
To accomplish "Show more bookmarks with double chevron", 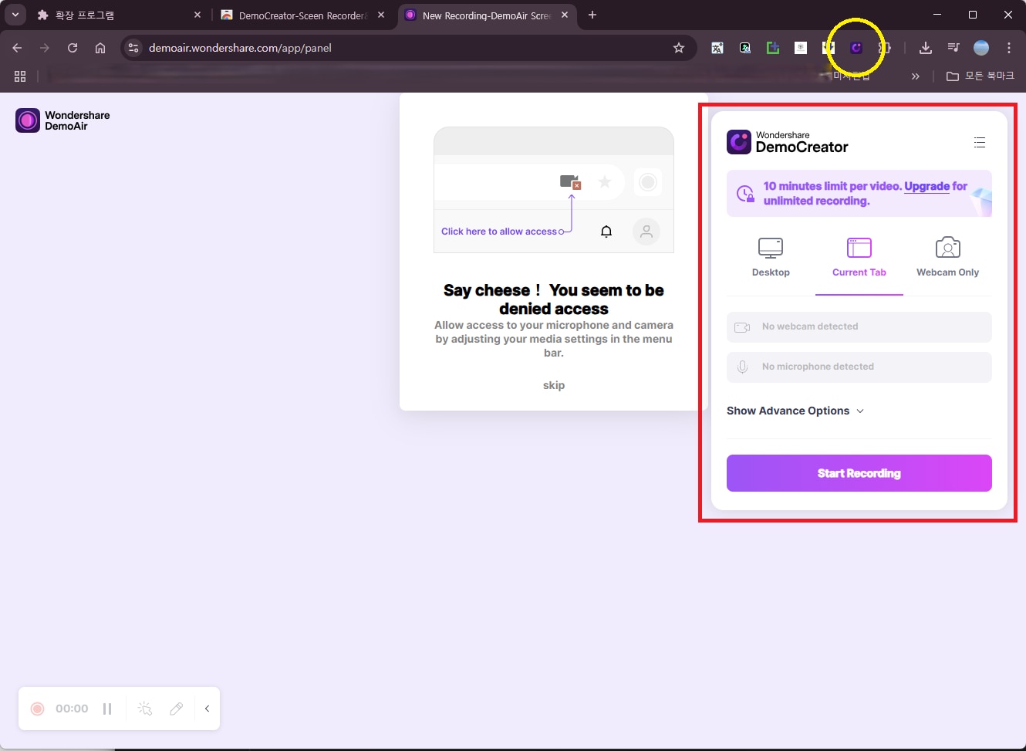I will tap(916, 76).
